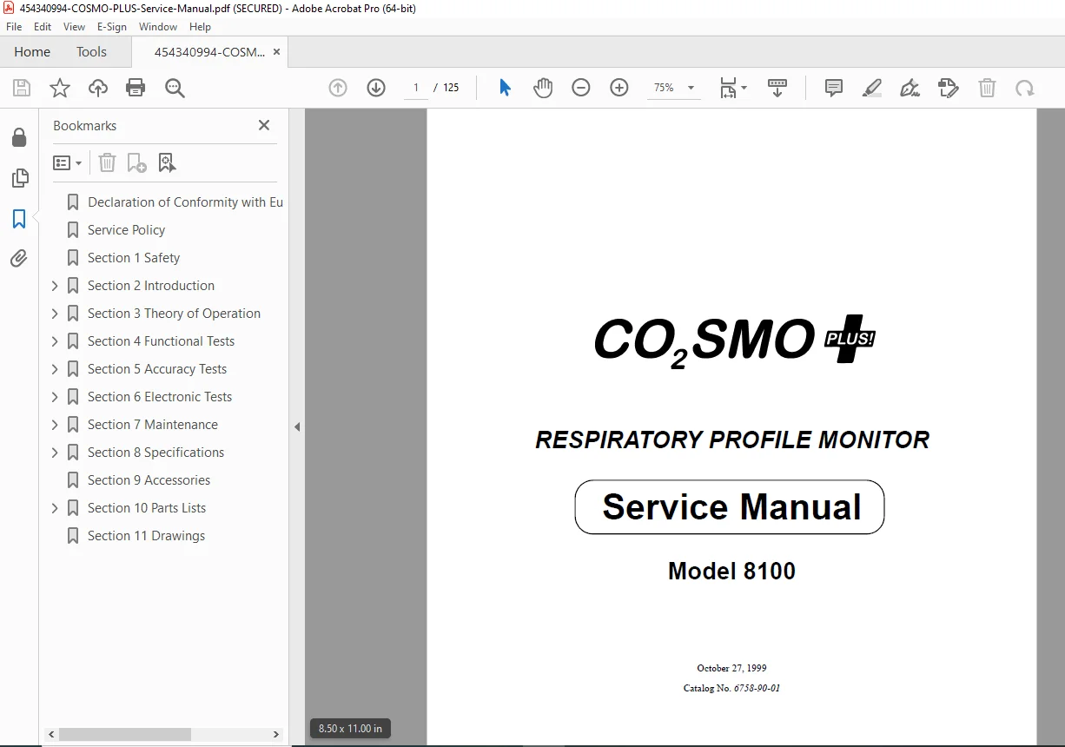Expand Section 3 Theory of Operation
The width and height of the screenshot is (1065, 747).
[x=55, y=314]
